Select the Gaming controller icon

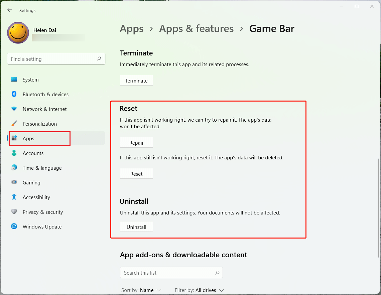[14, 182]
